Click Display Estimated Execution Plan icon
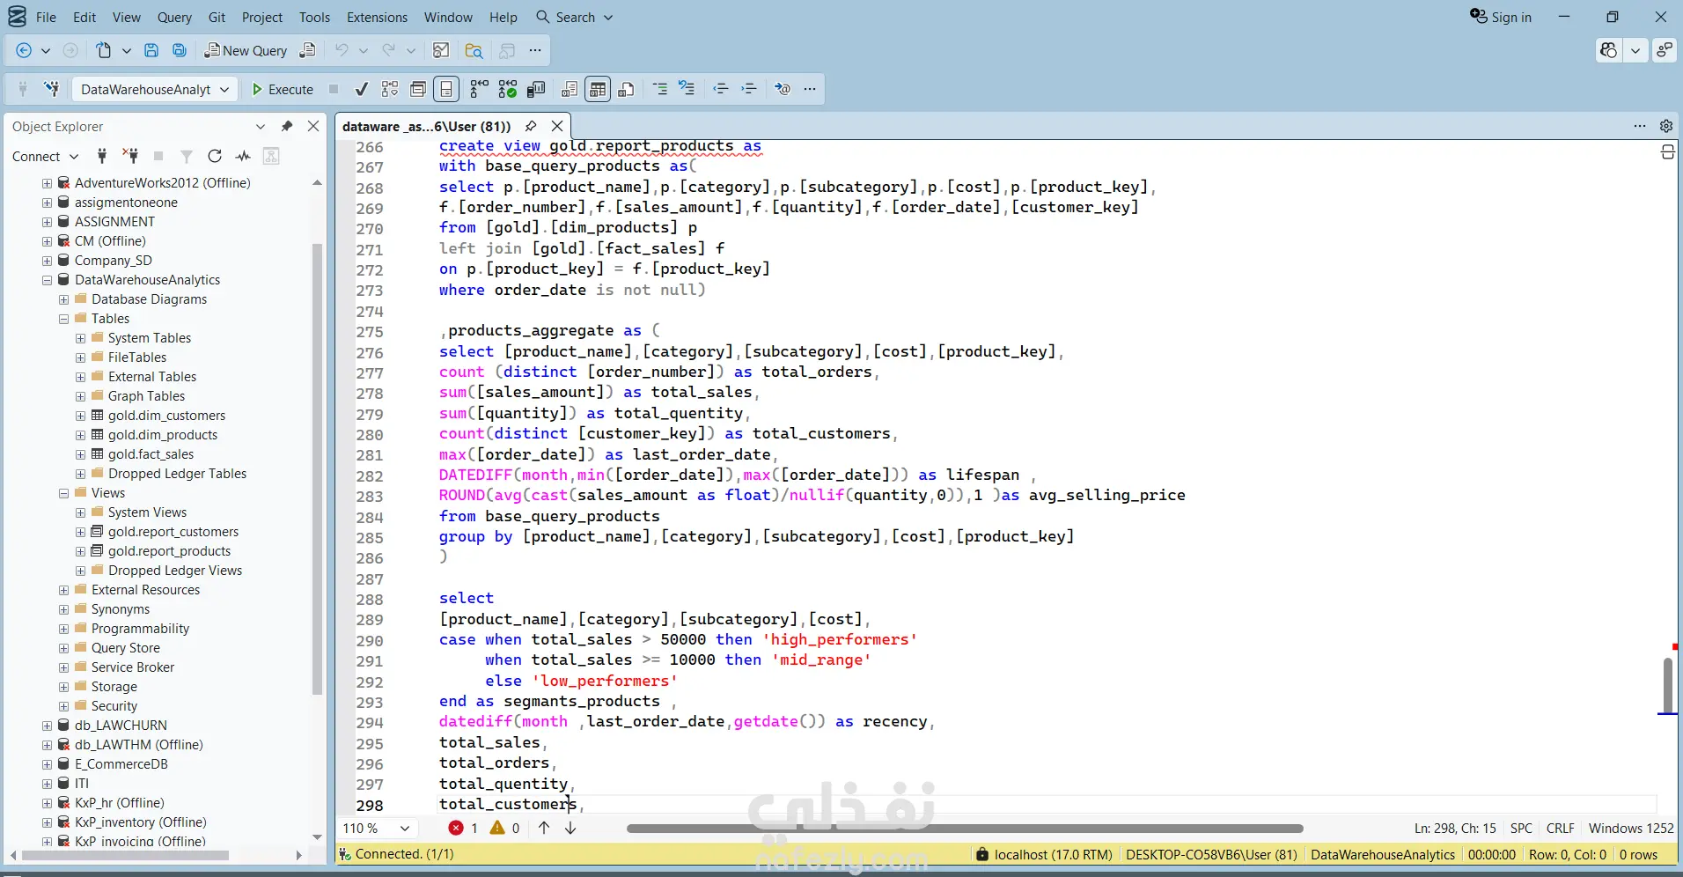 [x=390, y=89]
